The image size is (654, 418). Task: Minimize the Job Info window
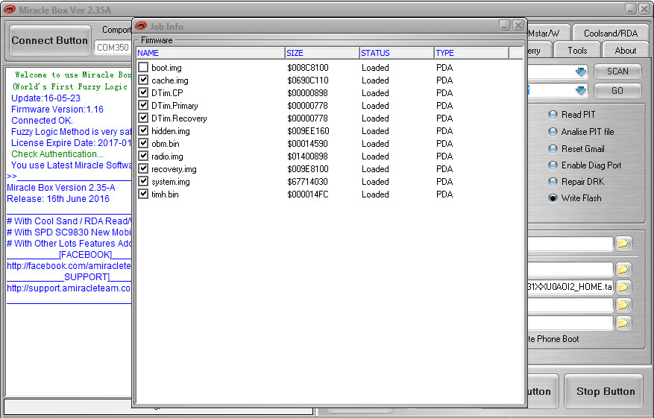pos(505,25)
